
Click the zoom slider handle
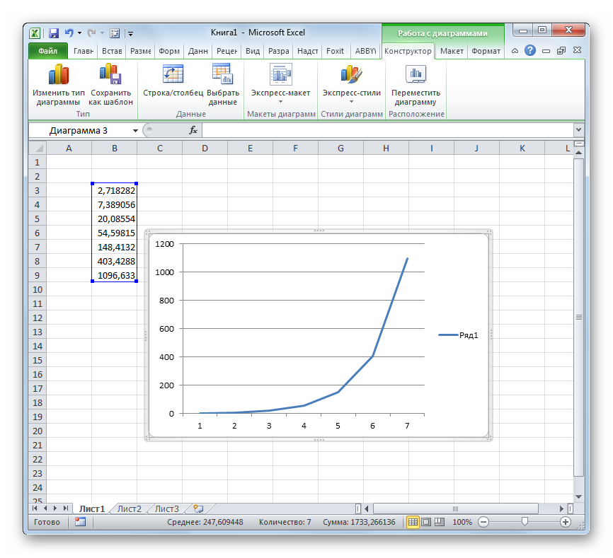tap(525, 522)
